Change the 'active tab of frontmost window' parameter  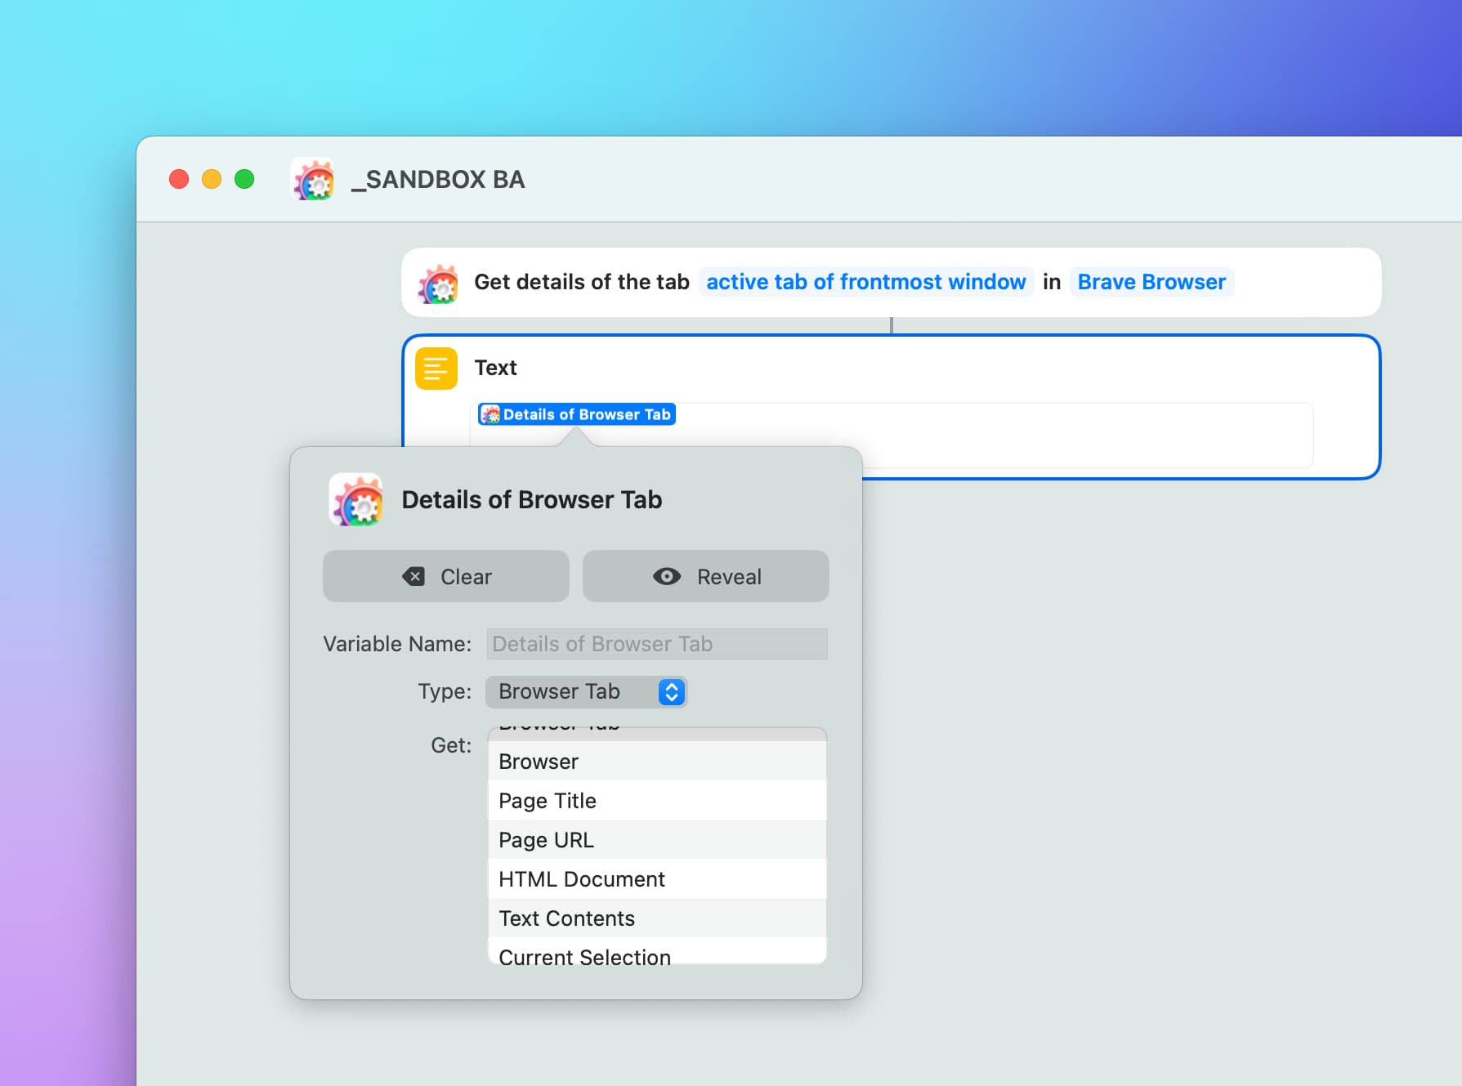(x=865, y=282)
